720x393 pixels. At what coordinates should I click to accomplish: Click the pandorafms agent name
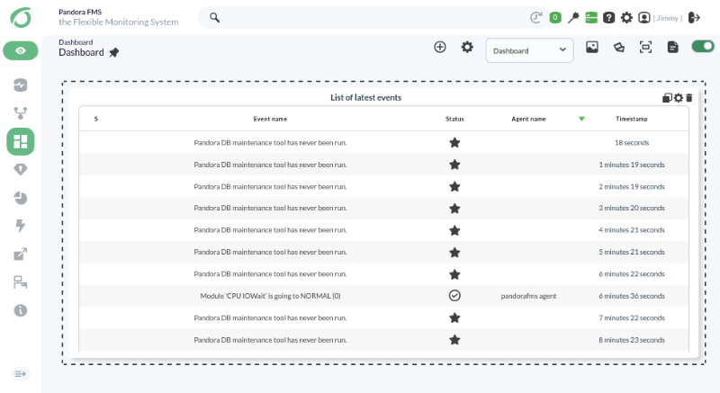pos(528,296)
